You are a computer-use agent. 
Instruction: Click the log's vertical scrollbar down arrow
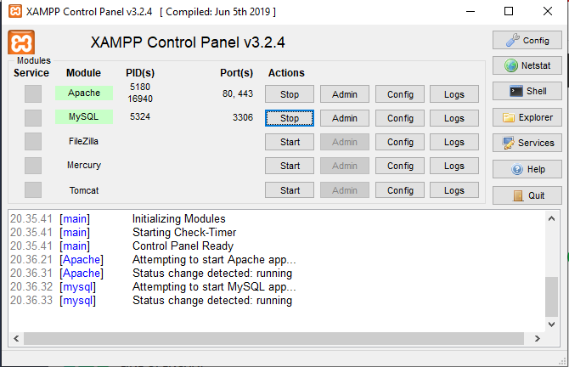coord(551,325)
